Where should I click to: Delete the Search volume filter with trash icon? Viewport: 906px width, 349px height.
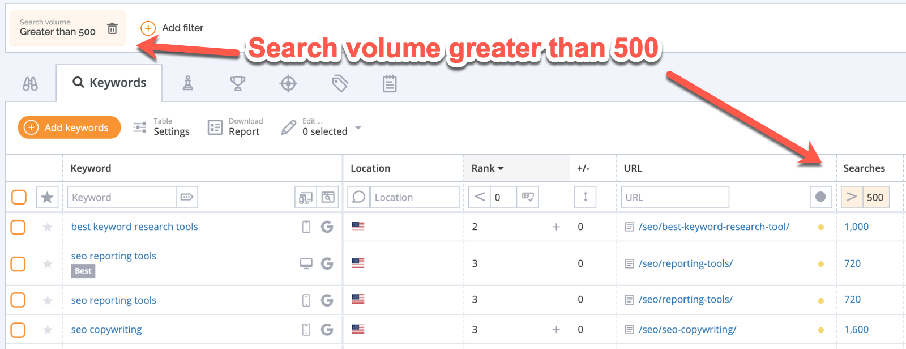pos(112,28)
